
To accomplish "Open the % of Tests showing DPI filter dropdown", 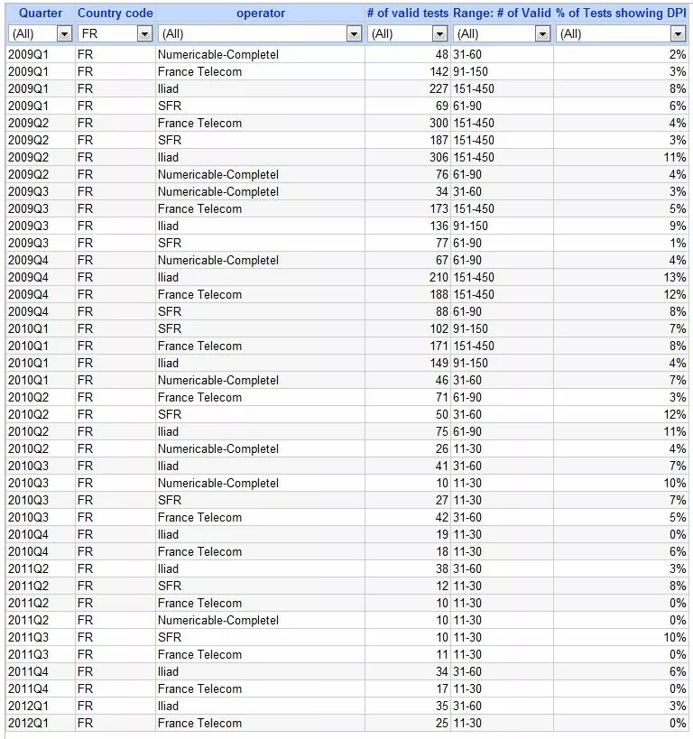I will click(x=678, y=34).
